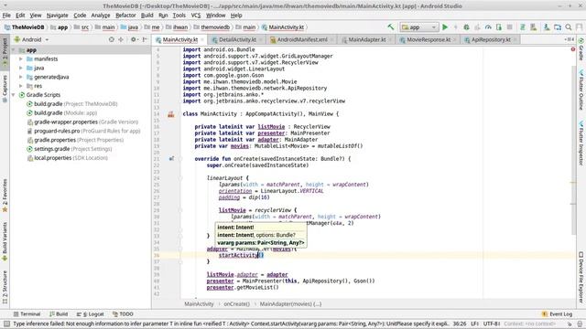Open the Analyze menu
Screen dimensions: 586x329
coord(101,16)
